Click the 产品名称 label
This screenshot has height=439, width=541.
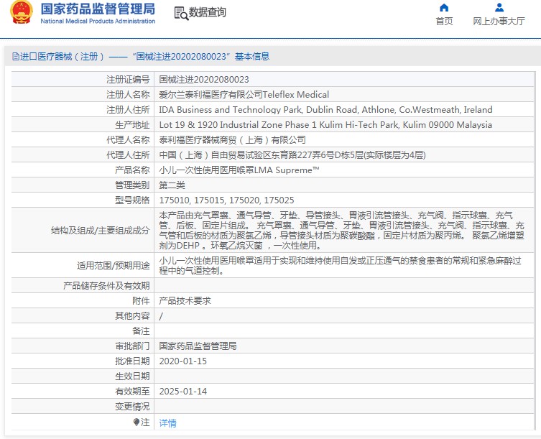[x=132, y=170]
